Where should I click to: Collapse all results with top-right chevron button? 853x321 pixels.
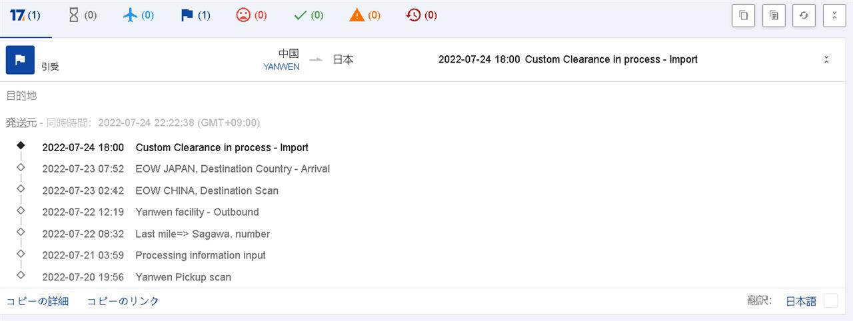tap(834, 16)
